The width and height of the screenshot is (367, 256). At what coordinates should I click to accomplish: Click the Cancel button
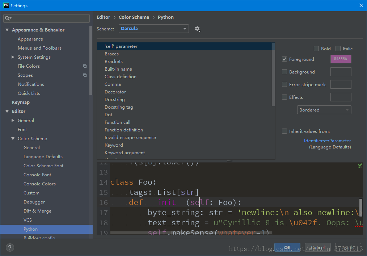[x=318, y=248]
